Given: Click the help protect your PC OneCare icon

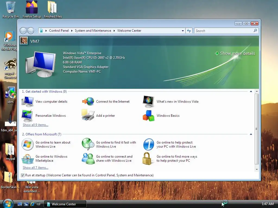Looking at the screenshot, I should tap(149, 144).
